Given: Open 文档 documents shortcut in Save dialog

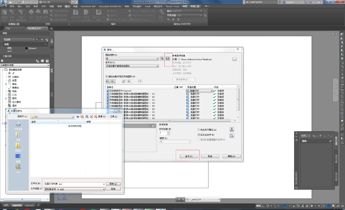Looking at the screenshot, I should (18, 137).
